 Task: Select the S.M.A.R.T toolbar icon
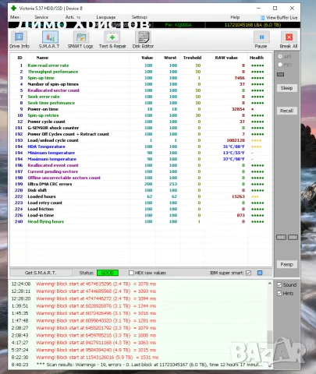tap(49, 40)
